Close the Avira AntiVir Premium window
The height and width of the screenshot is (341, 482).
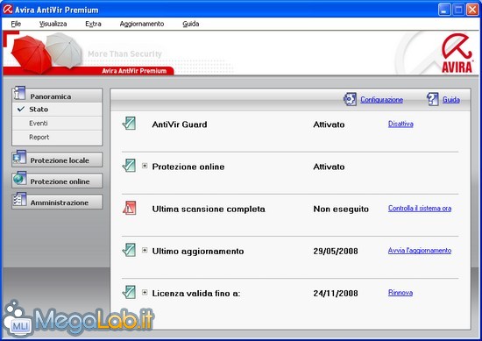pos(472,10)
